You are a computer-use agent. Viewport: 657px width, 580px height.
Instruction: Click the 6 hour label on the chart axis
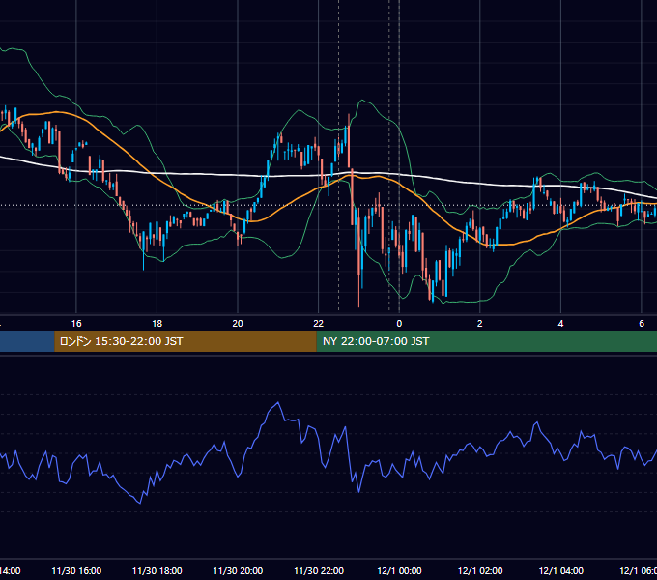tap(642, 324)
